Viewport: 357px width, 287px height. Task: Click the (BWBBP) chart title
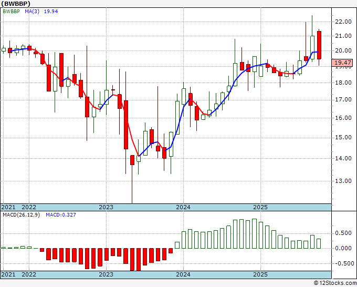tap(15, 4)
